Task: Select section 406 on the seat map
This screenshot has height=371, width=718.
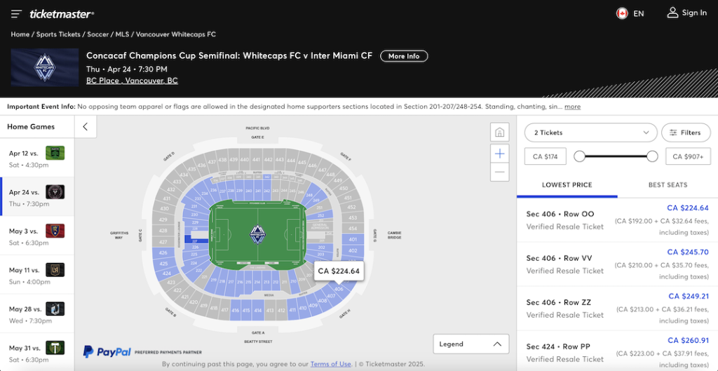Action: point(339,289)
